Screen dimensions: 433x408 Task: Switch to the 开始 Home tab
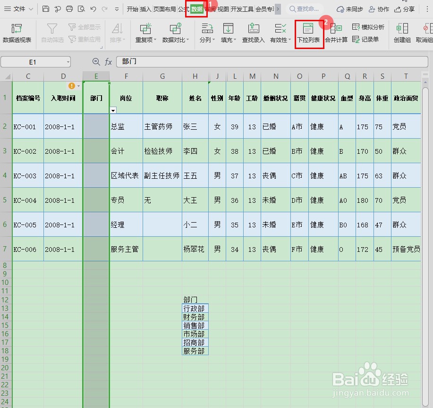tap(132, 9)
